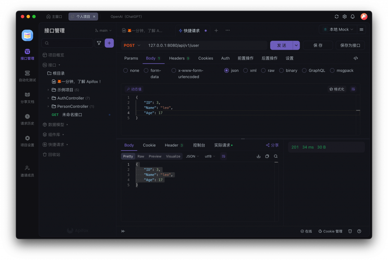Image resolution: width=388 pixels, height=260 pixels.
Task: Click the user avatar icon
Action: coord(364,17)
